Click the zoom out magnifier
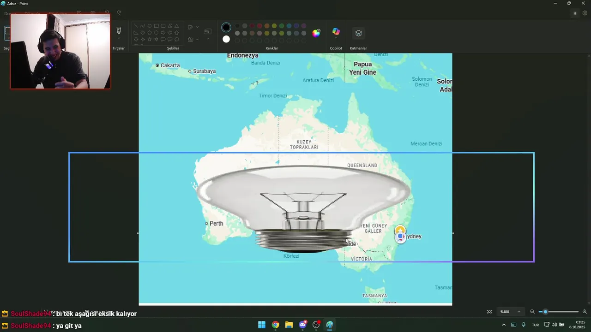Screen dimensions: 591x332 532,312
